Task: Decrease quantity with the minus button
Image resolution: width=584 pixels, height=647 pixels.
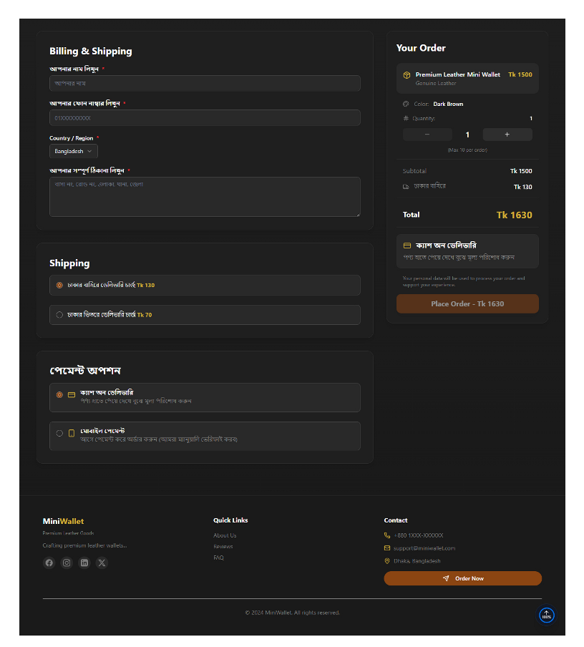Action: tap(427, 135)
